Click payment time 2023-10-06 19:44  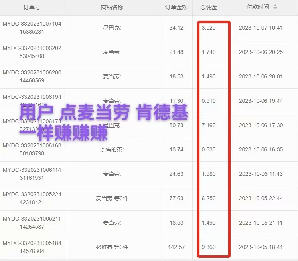261,101
